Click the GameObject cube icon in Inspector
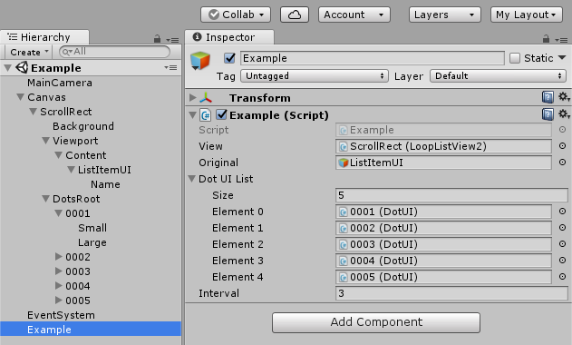This screenshot has width=572, height=345. [200, 61]
